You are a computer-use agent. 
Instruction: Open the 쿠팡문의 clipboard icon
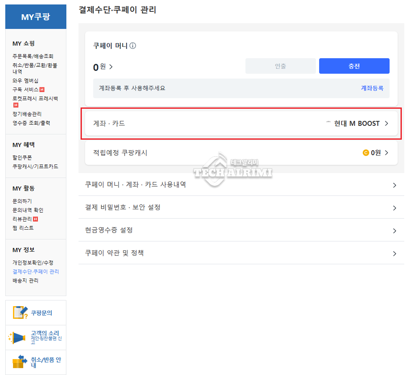20,312
